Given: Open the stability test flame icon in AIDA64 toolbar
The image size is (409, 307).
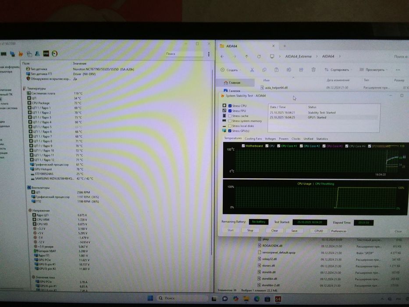Looking at the screenshot, I should [21, 54].
